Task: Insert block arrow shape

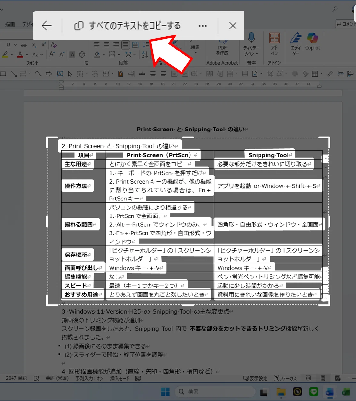Action: (x=49, y=74)
